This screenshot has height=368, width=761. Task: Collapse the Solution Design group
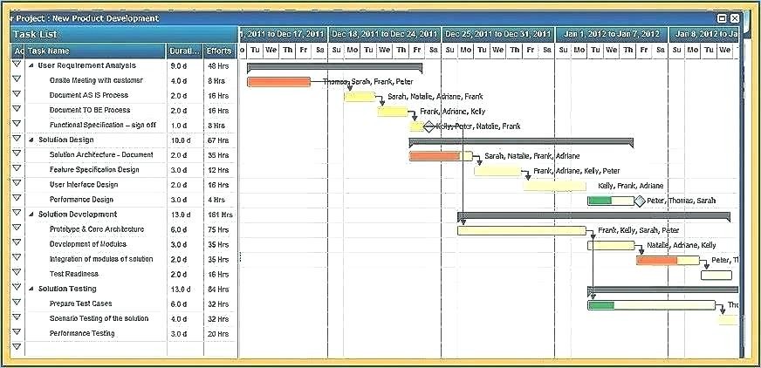(x=31, y=140)
